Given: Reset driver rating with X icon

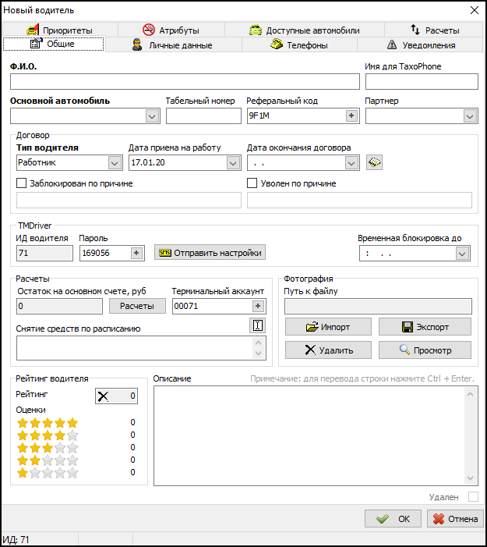Looking at the screenshot, I should pos(104,396).
